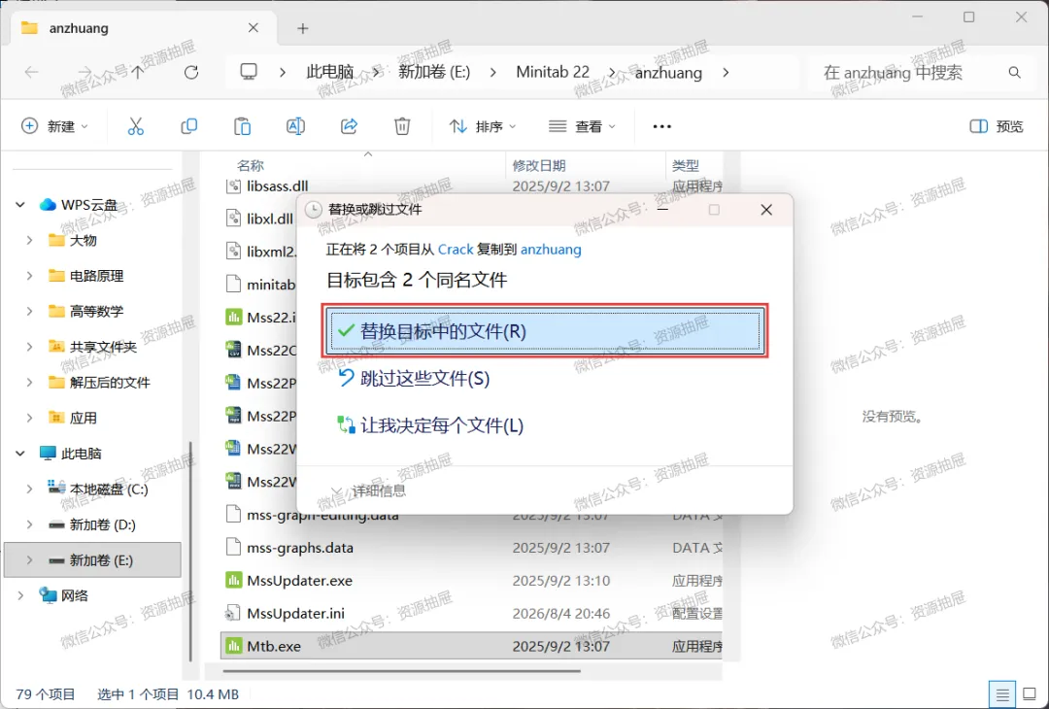Click the forward navigation arrow
Screen dimensions: 1049x709
85,72
